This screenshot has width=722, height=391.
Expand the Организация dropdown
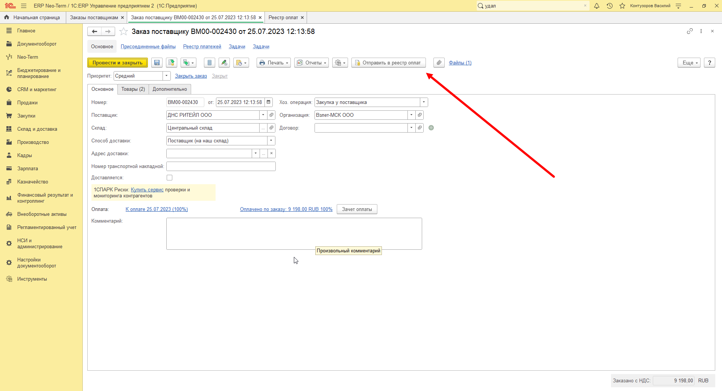coord(412,115)
